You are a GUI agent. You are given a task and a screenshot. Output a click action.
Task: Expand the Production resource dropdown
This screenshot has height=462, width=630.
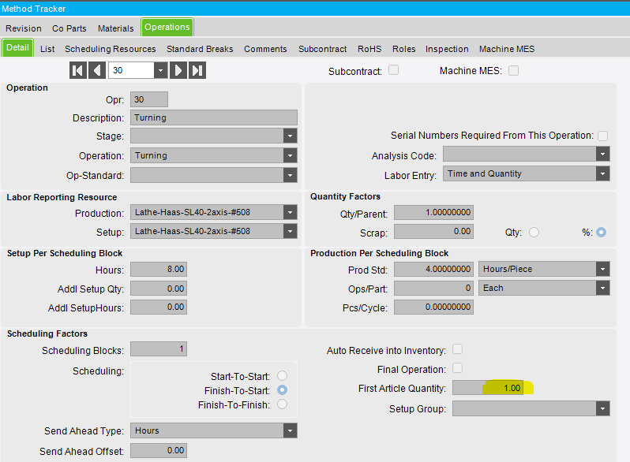point(290,212)
